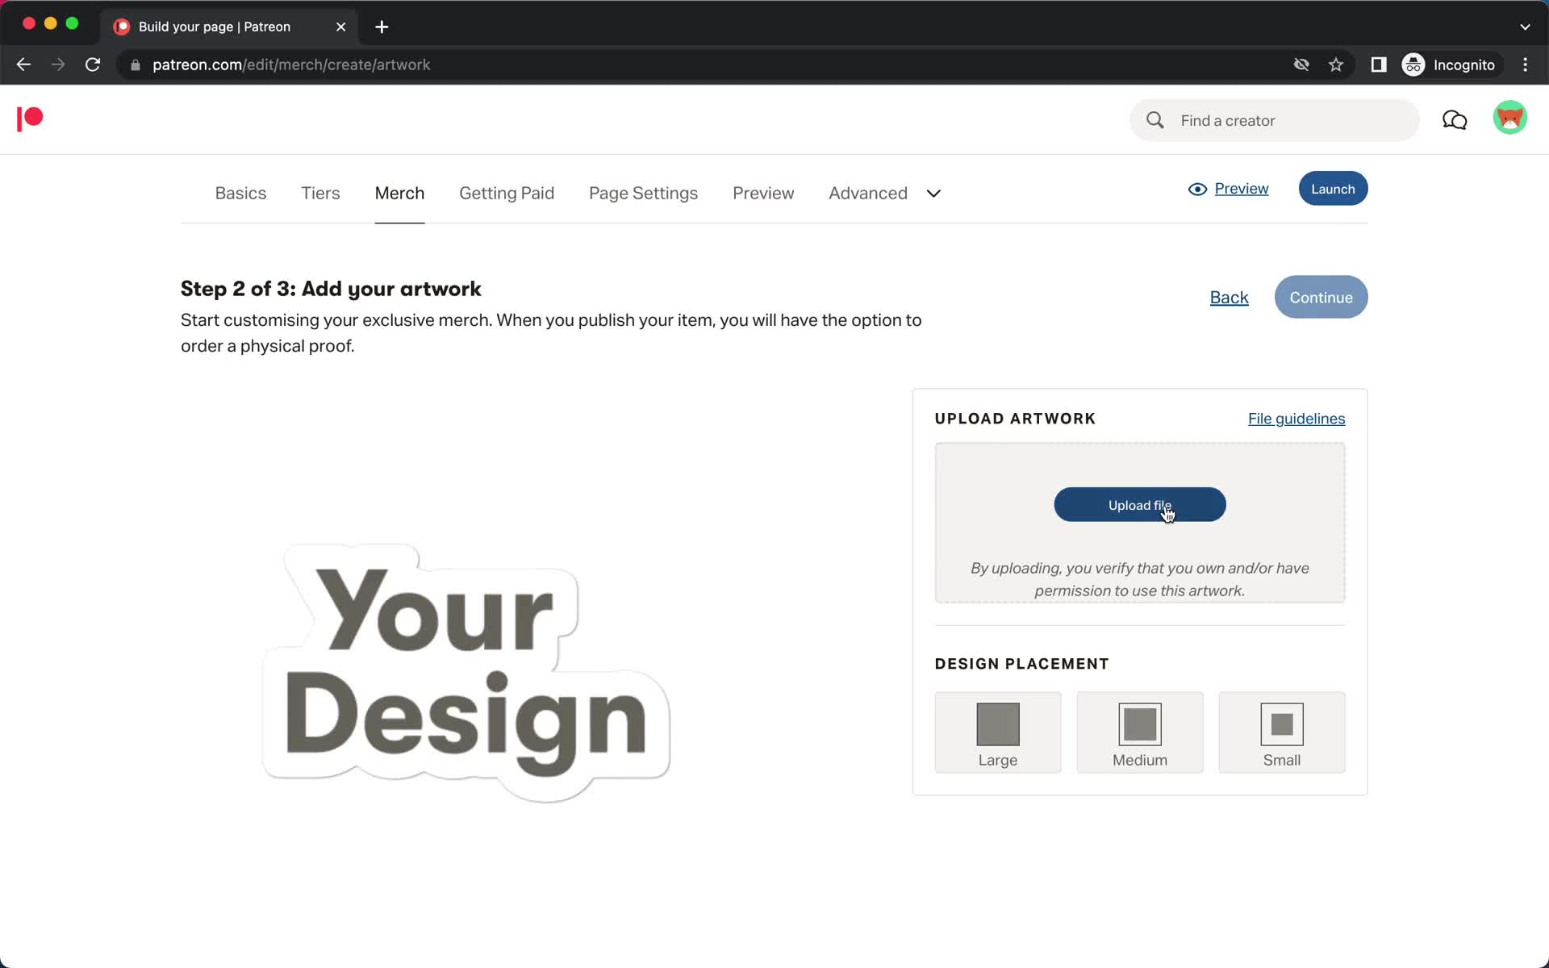This screenshot has height=968, width=1549.
Task: Open Page Settings configuration tab
Action: click(644, 193)
